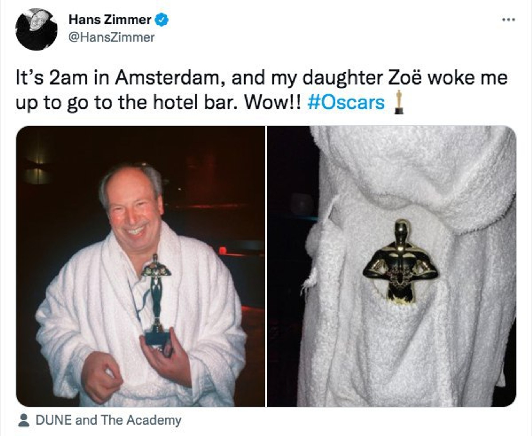Click the Hans Zimmer display name

pos(110,20)
